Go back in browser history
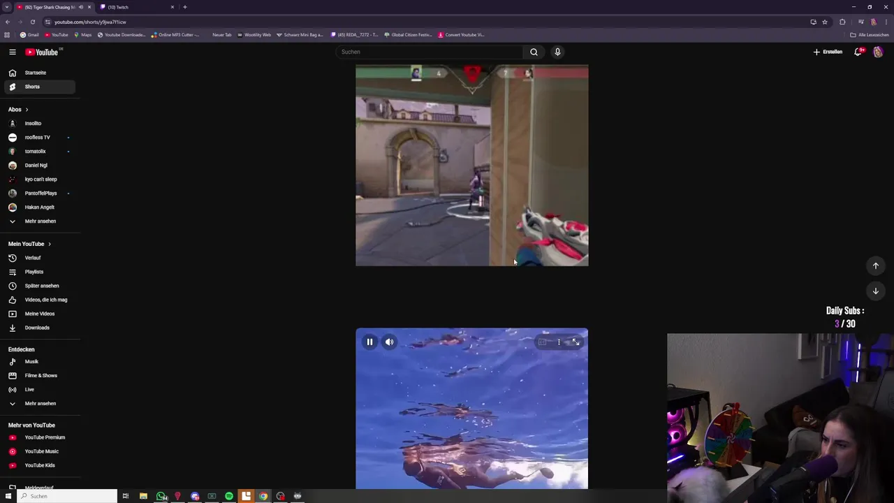Viewport: 894px width, 503px height. 8,22
